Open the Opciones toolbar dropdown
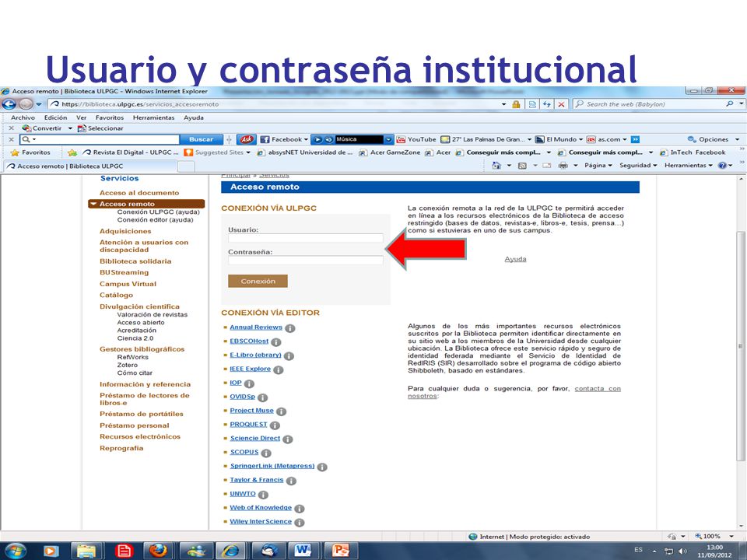The image size is (747, 560). click(x=714, y=139)
